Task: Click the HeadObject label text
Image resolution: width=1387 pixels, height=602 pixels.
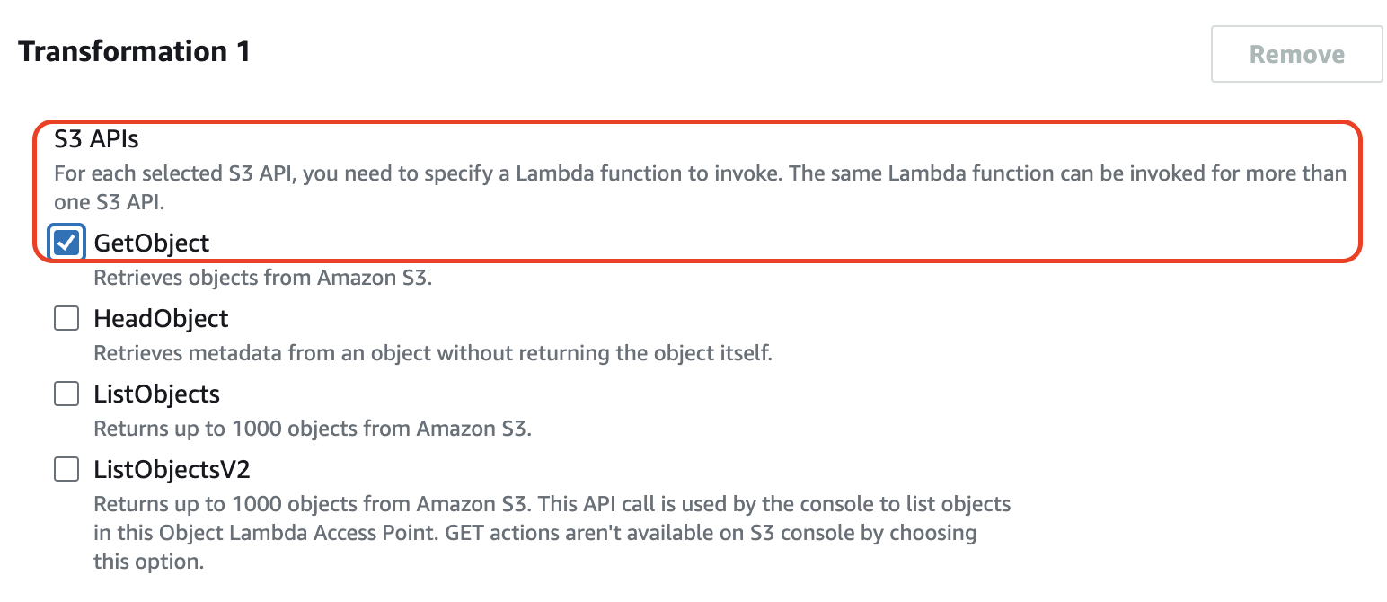Action: (x=161, y=319)
